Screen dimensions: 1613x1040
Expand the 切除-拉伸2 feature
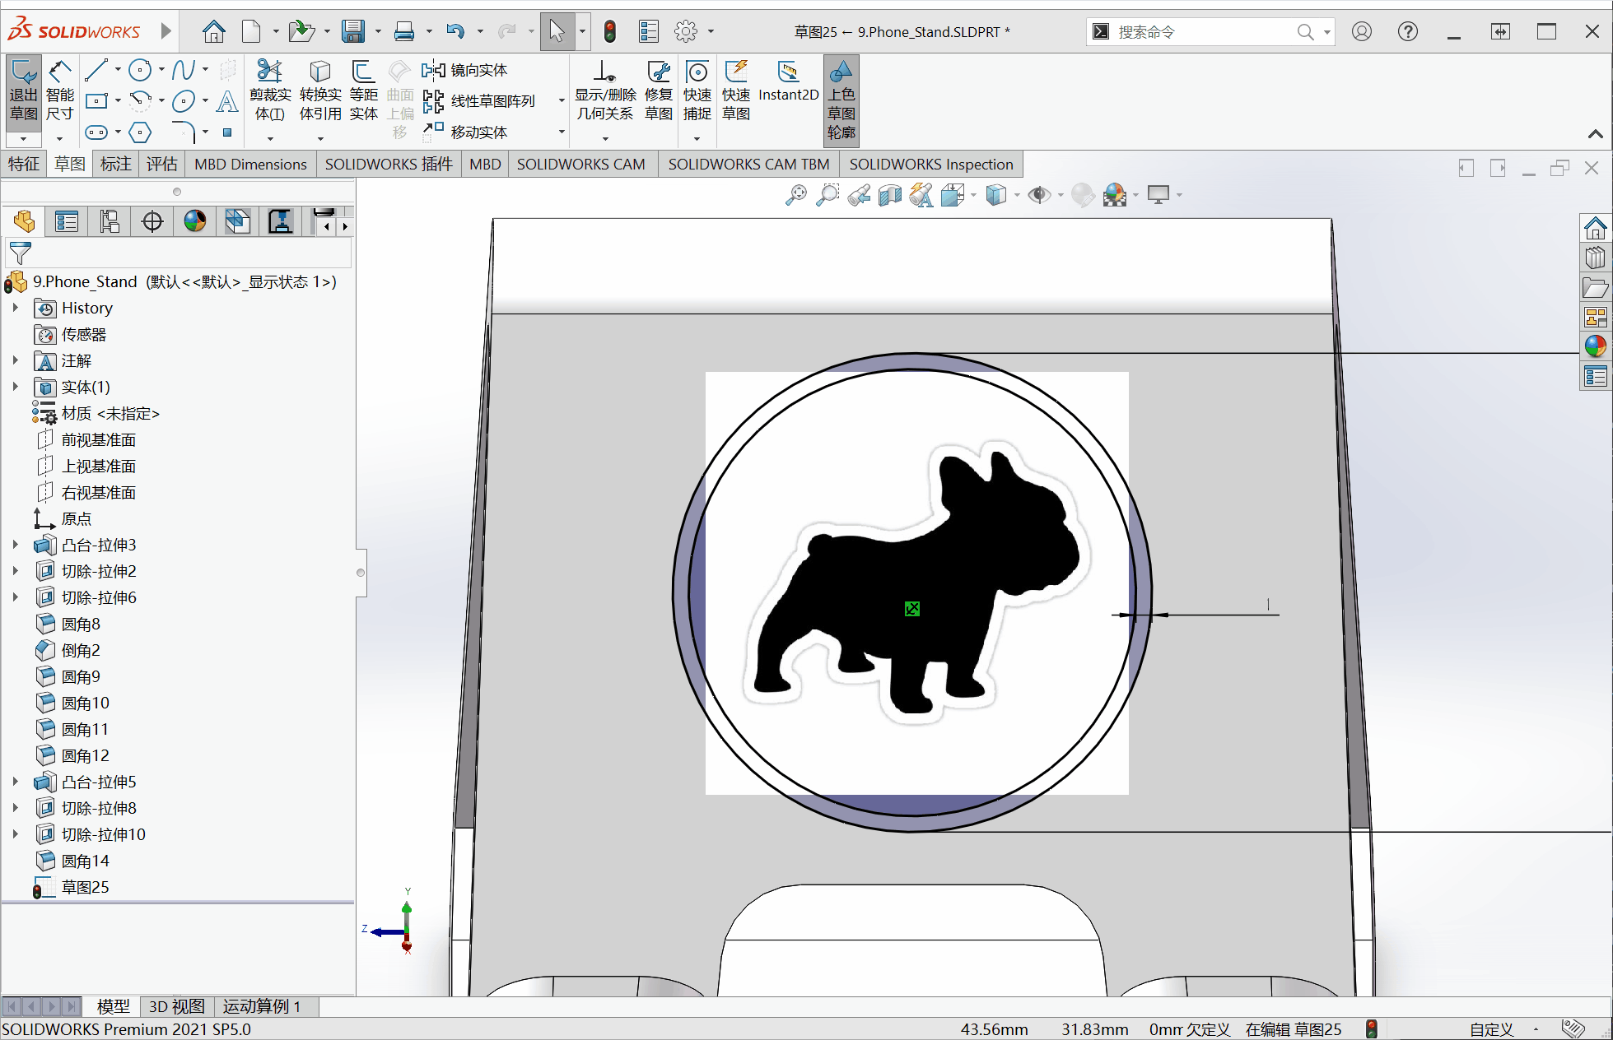15,571
